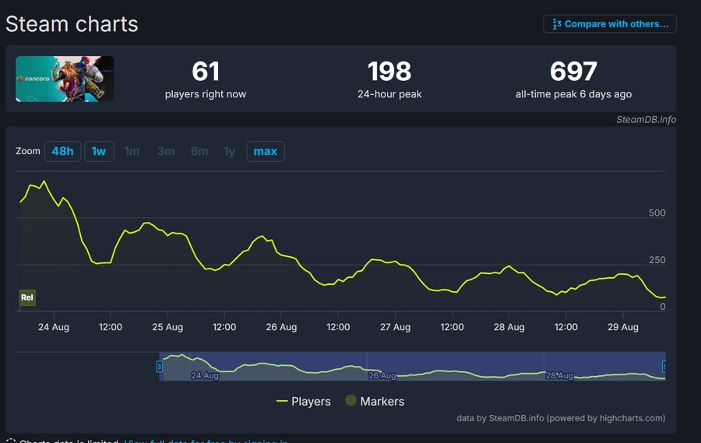701x443 pixels.
Task: Click the Compare with others button
Action: (x=610, y=24)
